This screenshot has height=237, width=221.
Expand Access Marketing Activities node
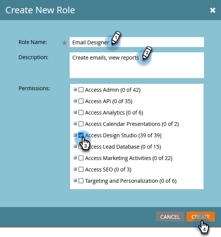(x=75, y=158)
